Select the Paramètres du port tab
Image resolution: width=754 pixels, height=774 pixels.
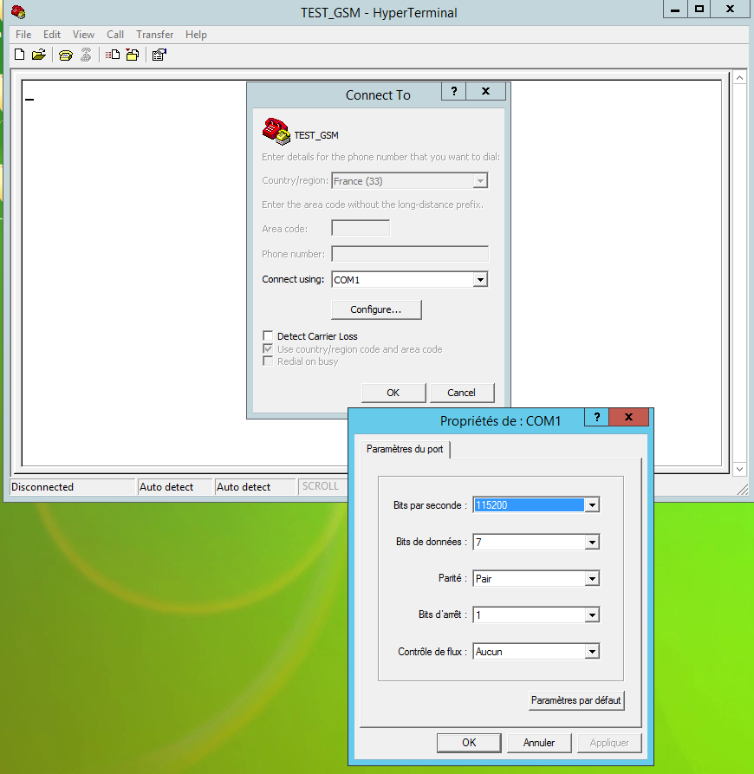coord(405,449)
